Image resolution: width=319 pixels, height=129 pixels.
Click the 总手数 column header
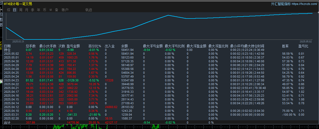(31, 46)
